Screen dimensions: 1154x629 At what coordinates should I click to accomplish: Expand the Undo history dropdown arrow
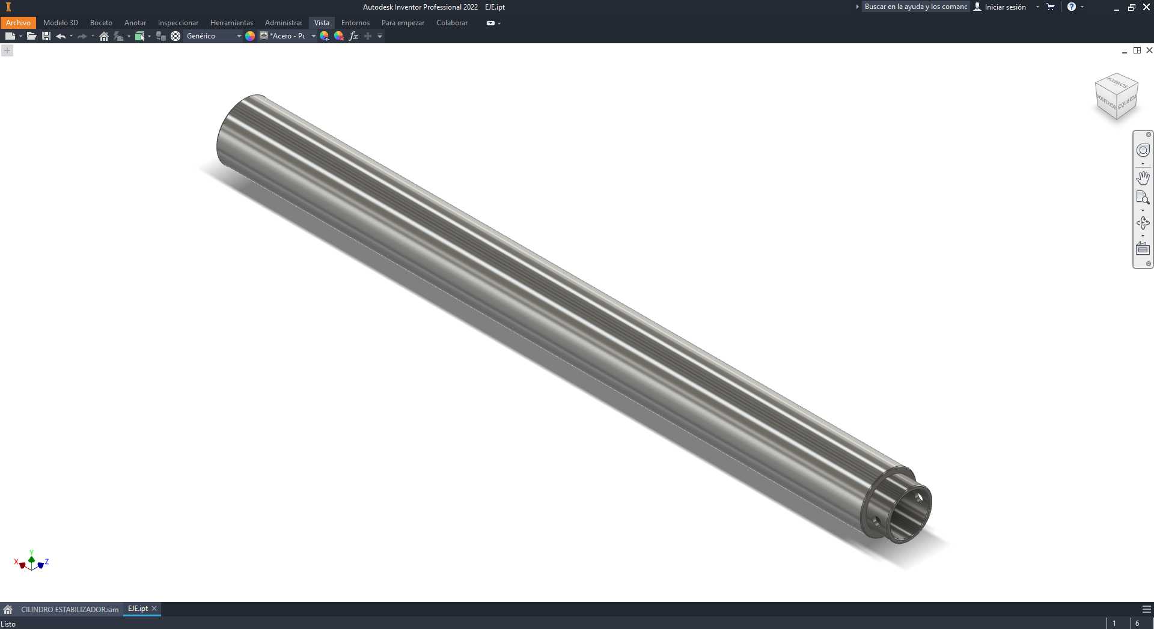[x=71, y=36]
